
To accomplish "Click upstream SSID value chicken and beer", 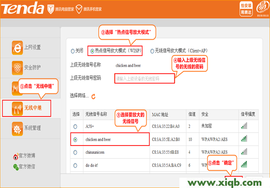I will 128,66.
